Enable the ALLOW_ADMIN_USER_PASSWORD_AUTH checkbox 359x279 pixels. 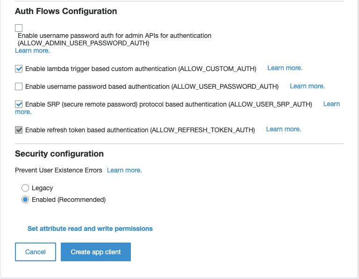(19, 28)
